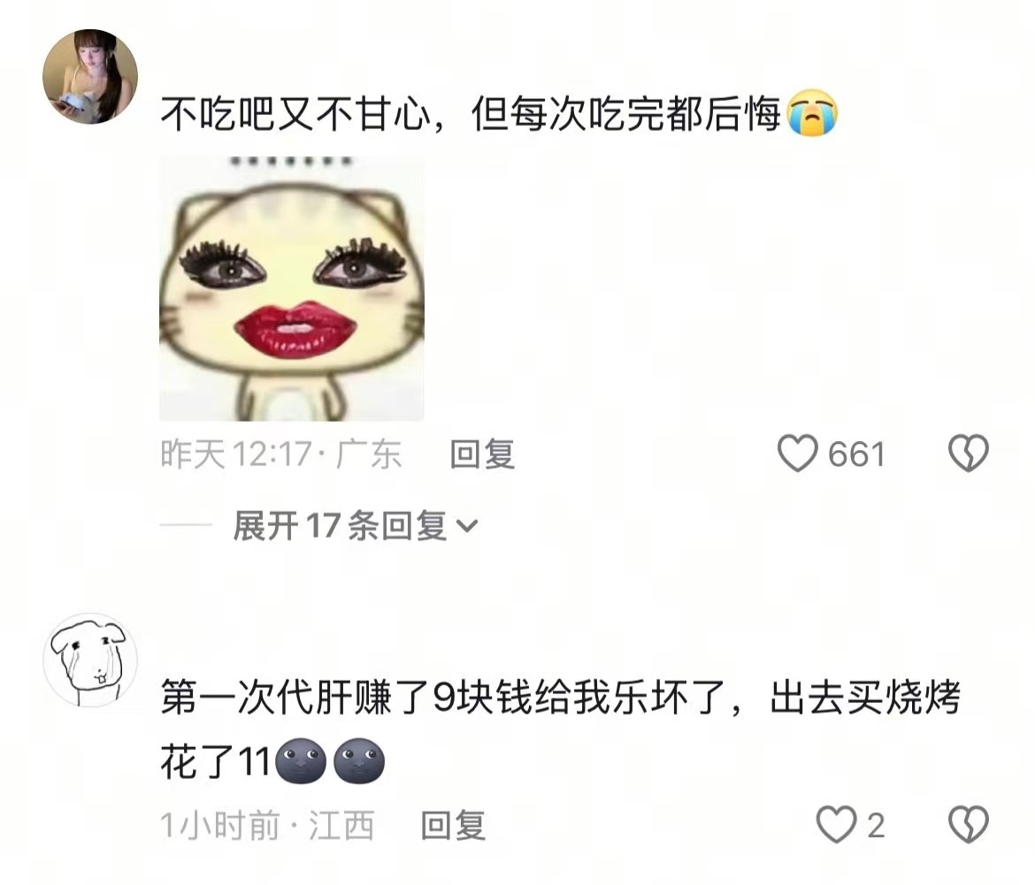Tap the 661 like count
The height and width of the screenshot is (885, 1035).
(x=856, y=454)
